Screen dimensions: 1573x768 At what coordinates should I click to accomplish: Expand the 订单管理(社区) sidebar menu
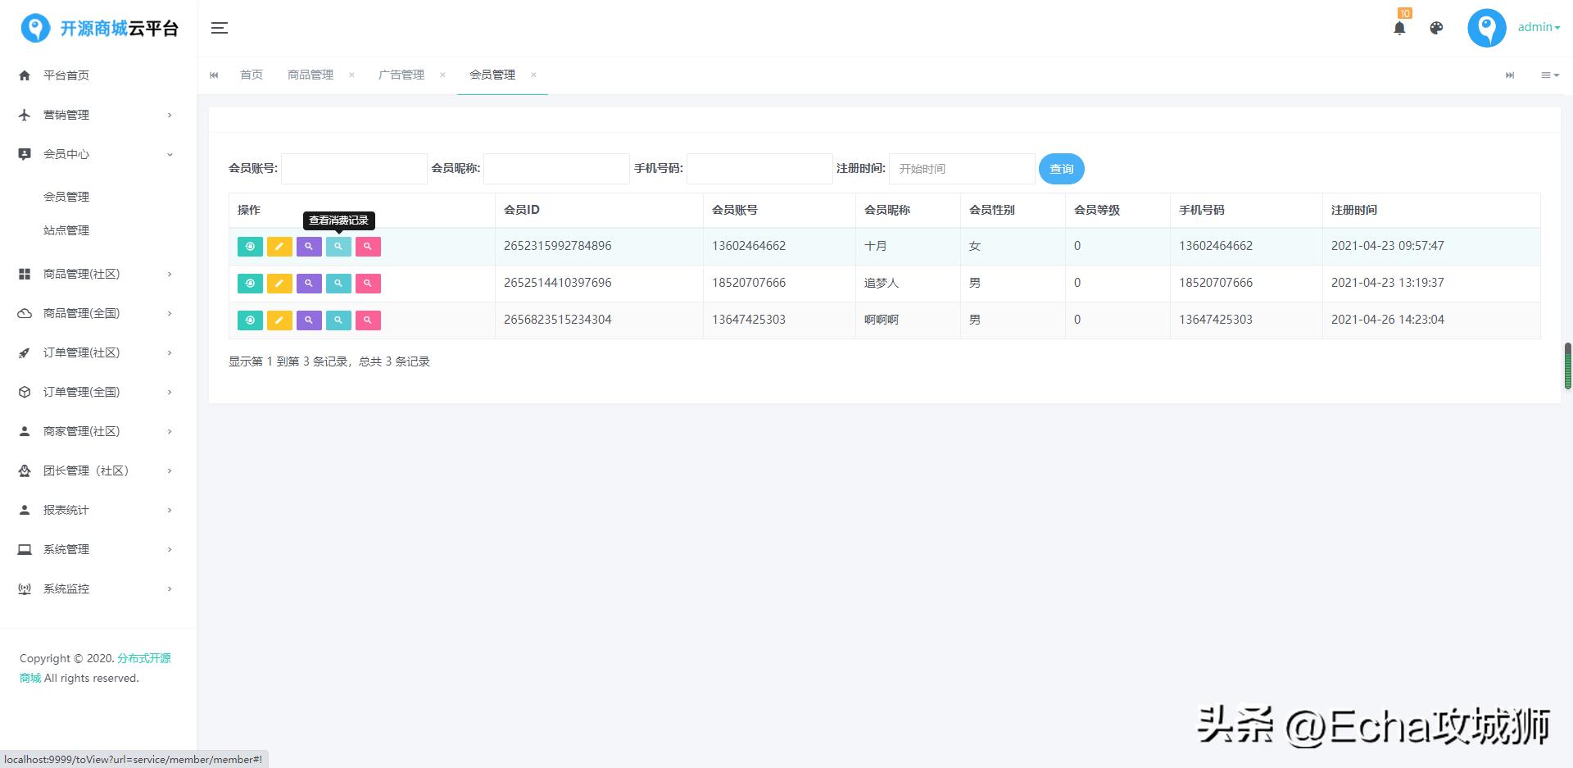click(79, 352)
